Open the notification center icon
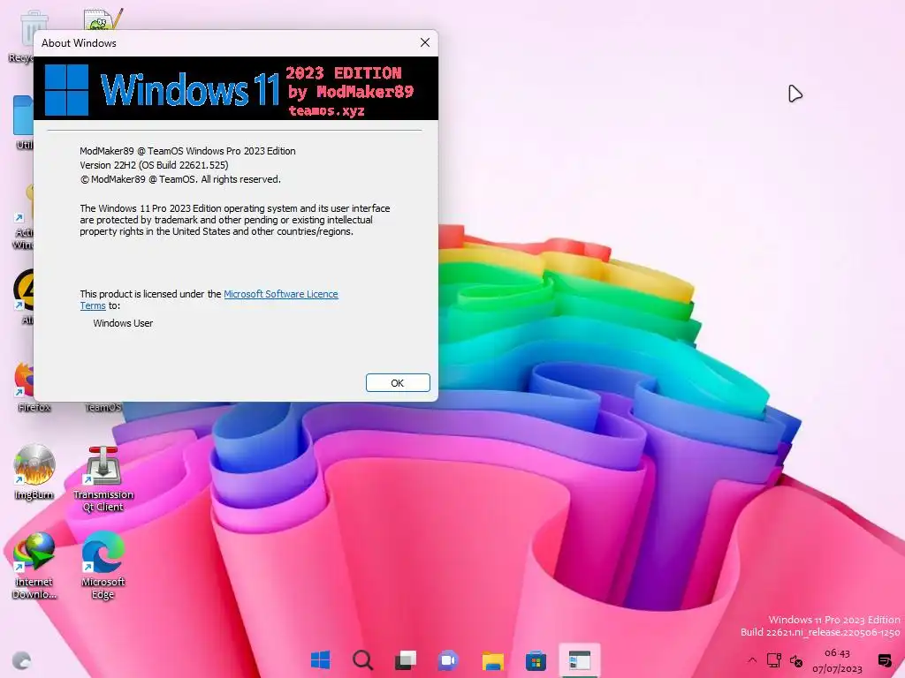 point(884,660)
